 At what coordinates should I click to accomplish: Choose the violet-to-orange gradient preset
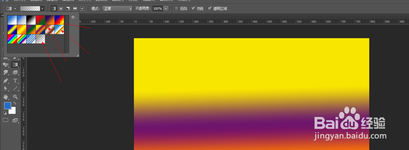[x=49, y=20]
